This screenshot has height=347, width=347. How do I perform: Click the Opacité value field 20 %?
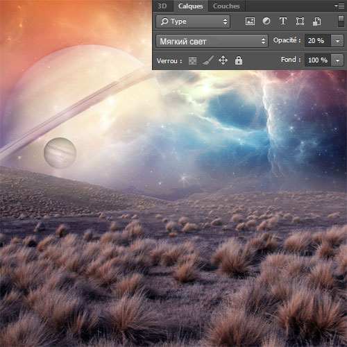pos(318,41)
